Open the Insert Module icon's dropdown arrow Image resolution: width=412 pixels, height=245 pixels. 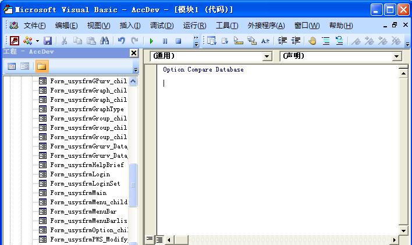pyautogui.click(x=37, y=41)
